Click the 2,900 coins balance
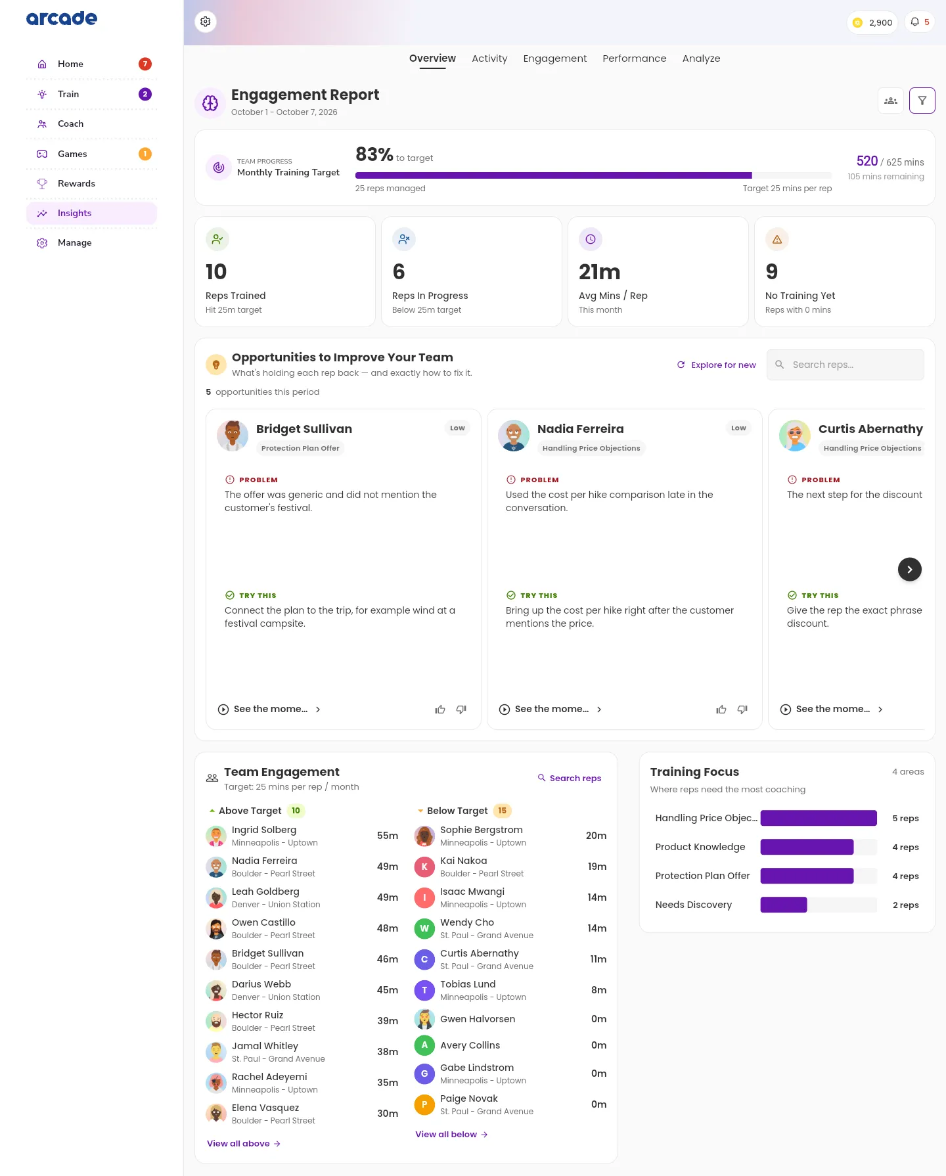This screenshot has width=946, height=1176. (872, 22)
